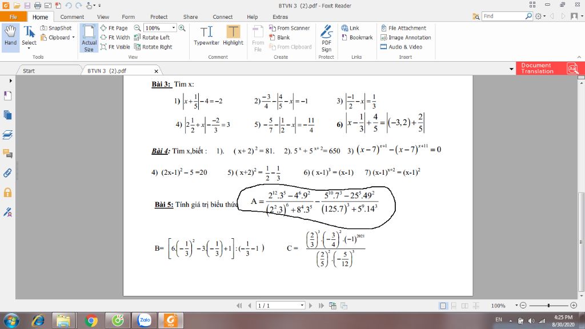585x329 pixels.
Task: Click the Undo arrow in quick access toolbar
Action: pos(69,6)
